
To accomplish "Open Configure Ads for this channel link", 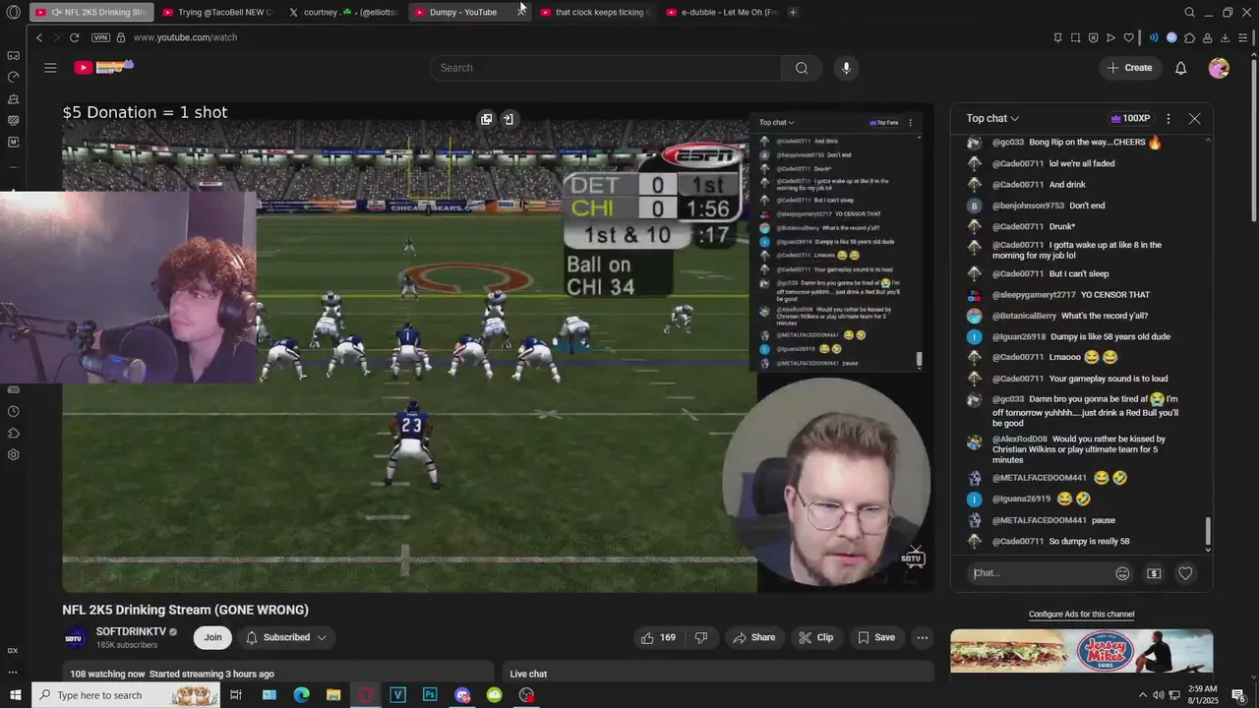I will [1081, 615].
